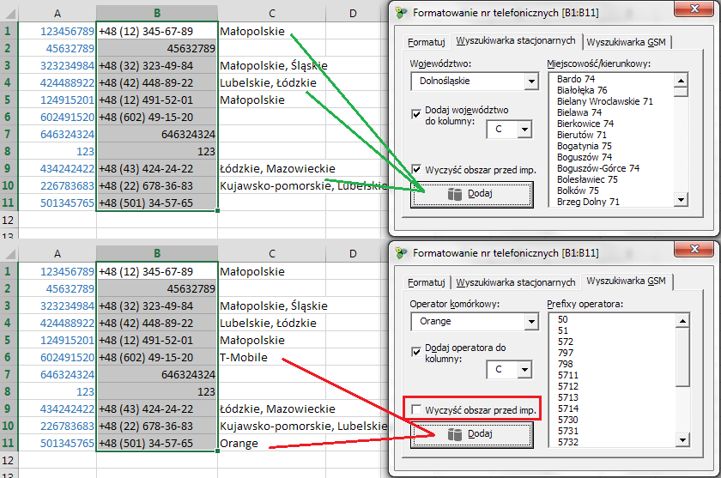
Task: Select 'Bolesławiec 75' list entry
Action: point(587,179)
